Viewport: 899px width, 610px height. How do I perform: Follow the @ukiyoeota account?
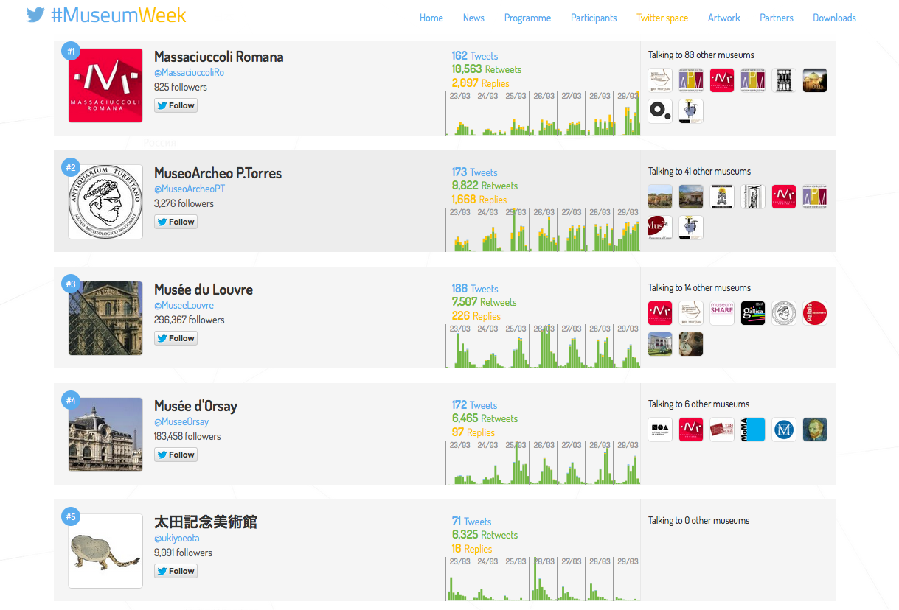[x=176, y=571]
